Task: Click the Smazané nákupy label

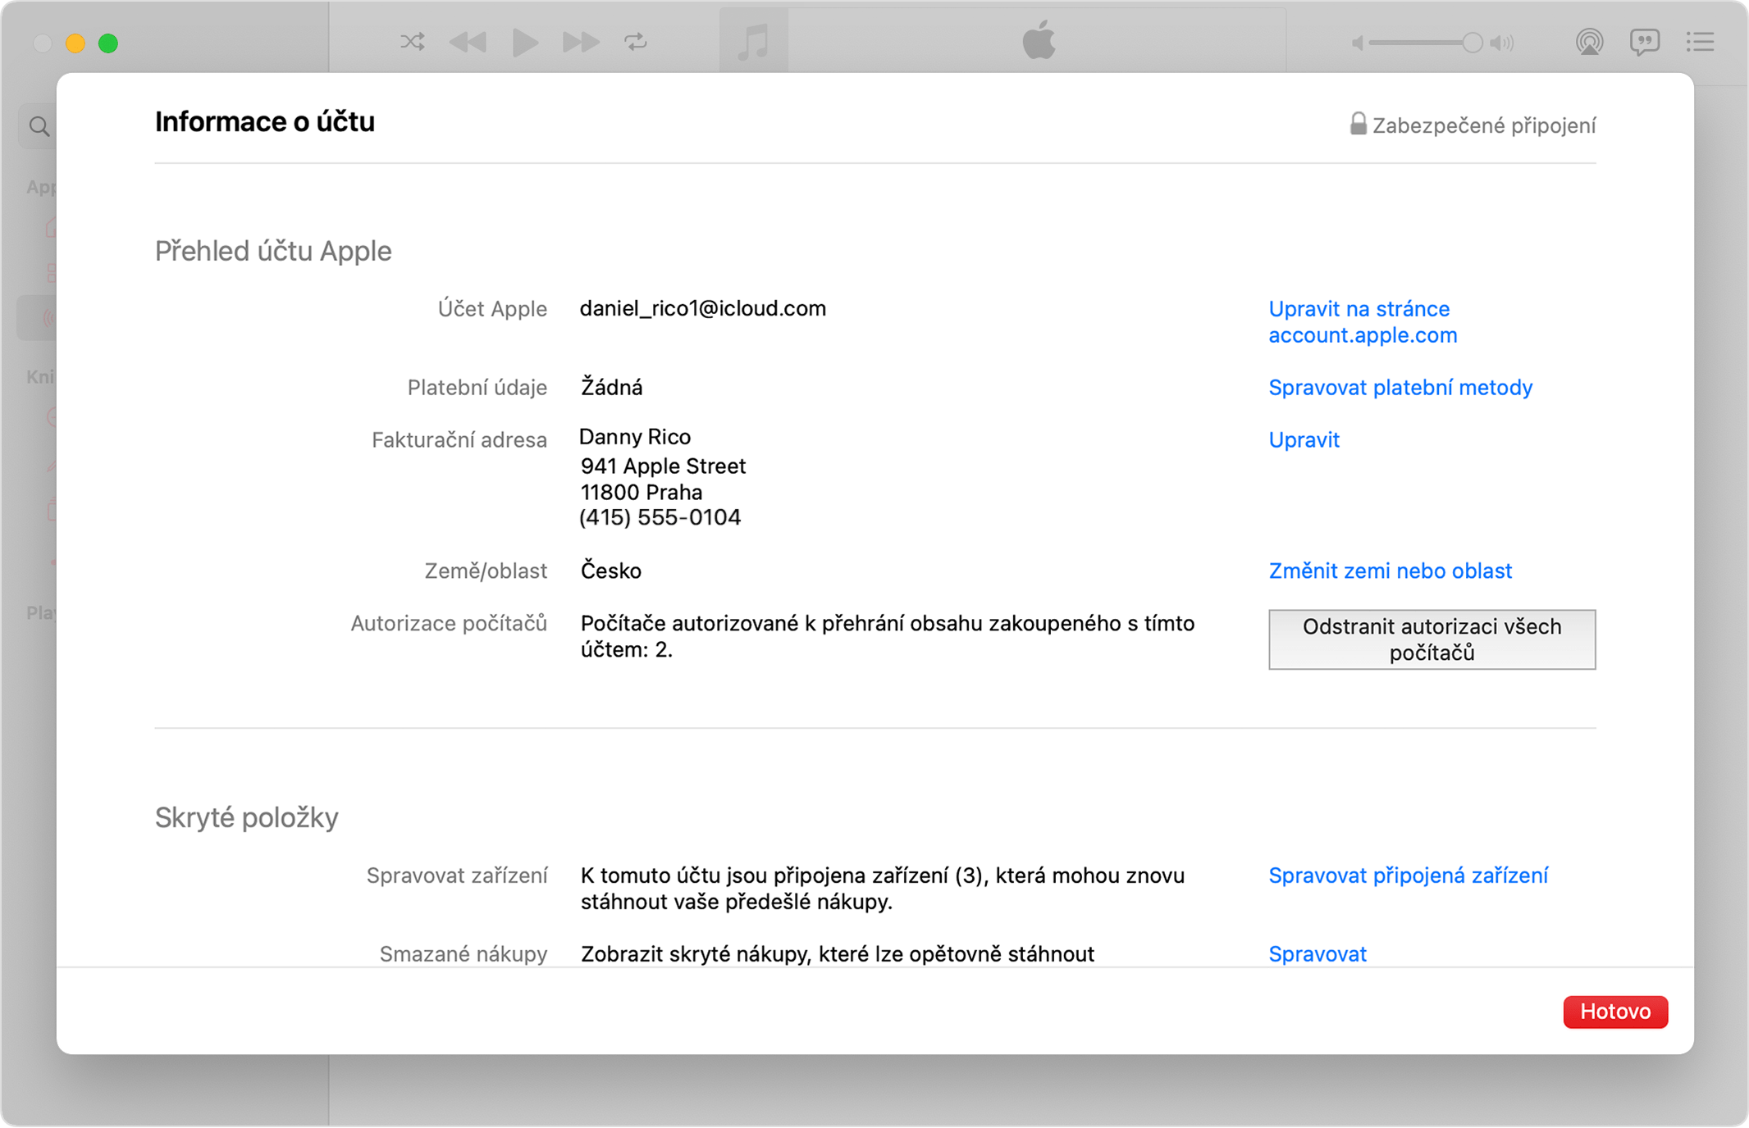Action: click(x=464, y=954)
